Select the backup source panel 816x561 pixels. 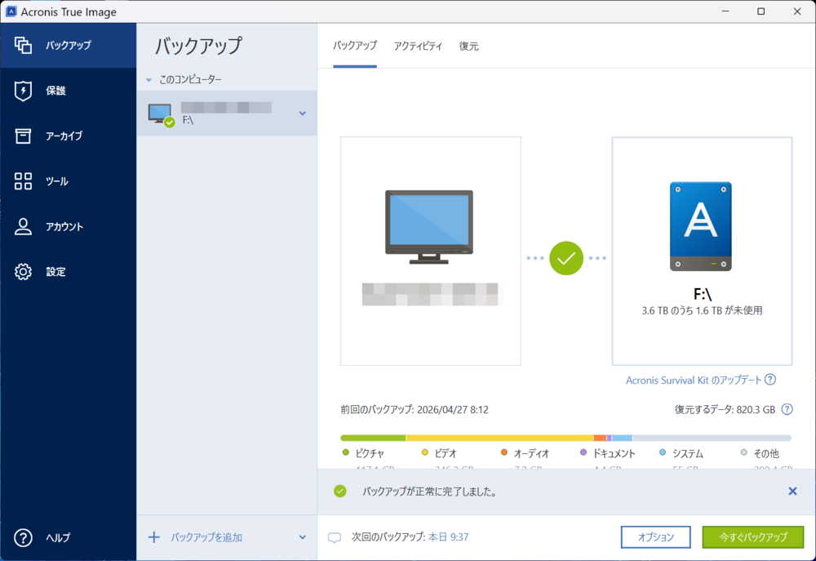430,251
